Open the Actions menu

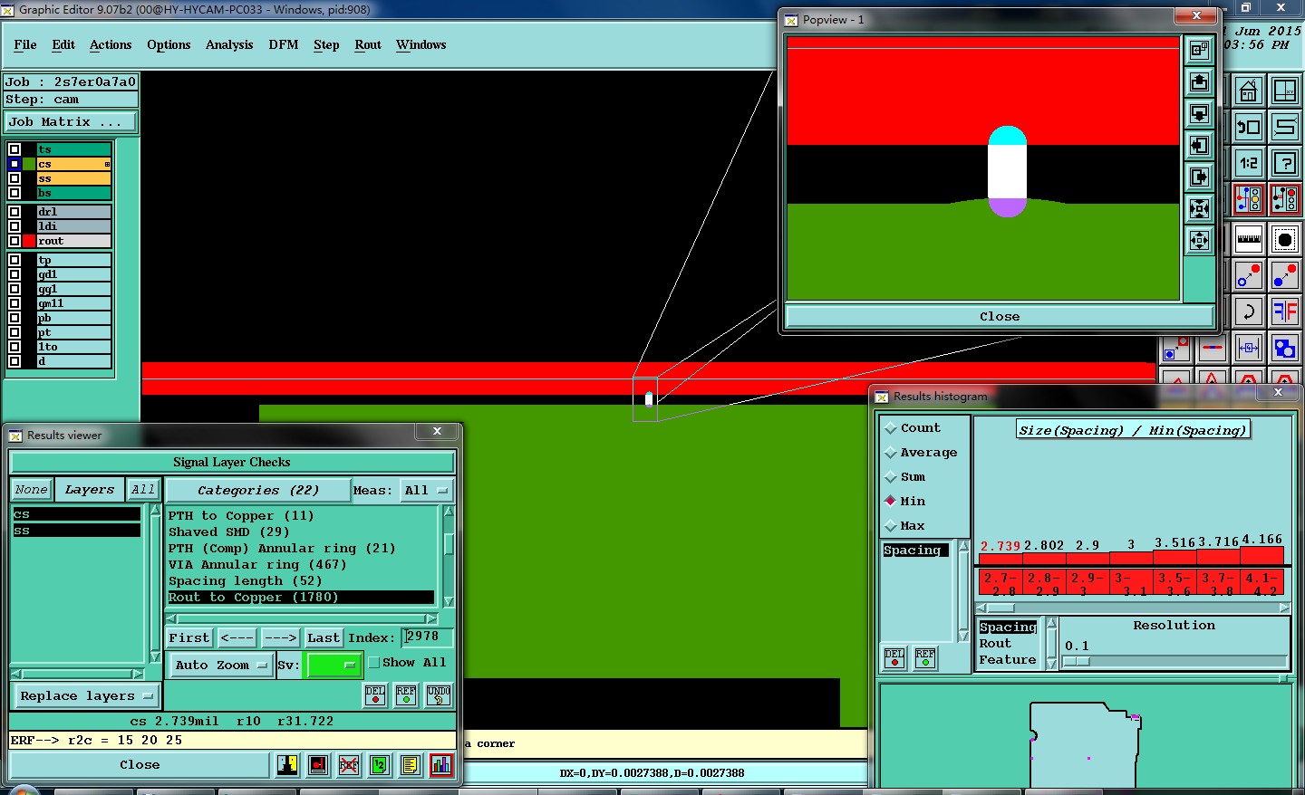111,45
